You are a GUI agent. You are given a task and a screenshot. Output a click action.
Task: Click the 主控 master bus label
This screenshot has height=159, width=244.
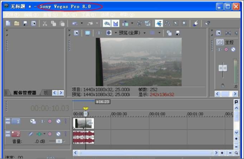pos(229,42)
